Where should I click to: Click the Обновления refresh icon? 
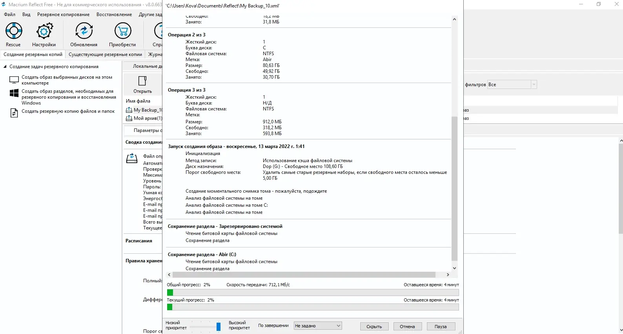pos(84,31)
